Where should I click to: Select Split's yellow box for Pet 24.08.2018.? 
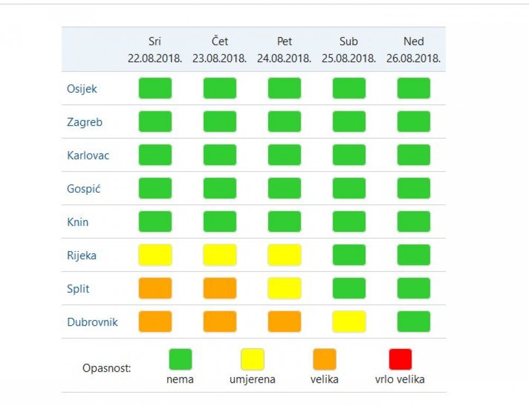[x=285, y=288]
